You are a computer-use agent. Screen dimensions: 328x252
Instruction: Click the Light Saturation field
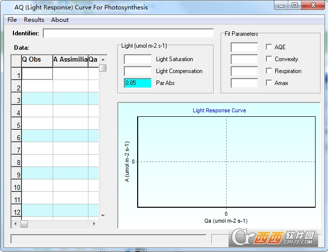tap(138, 59)
